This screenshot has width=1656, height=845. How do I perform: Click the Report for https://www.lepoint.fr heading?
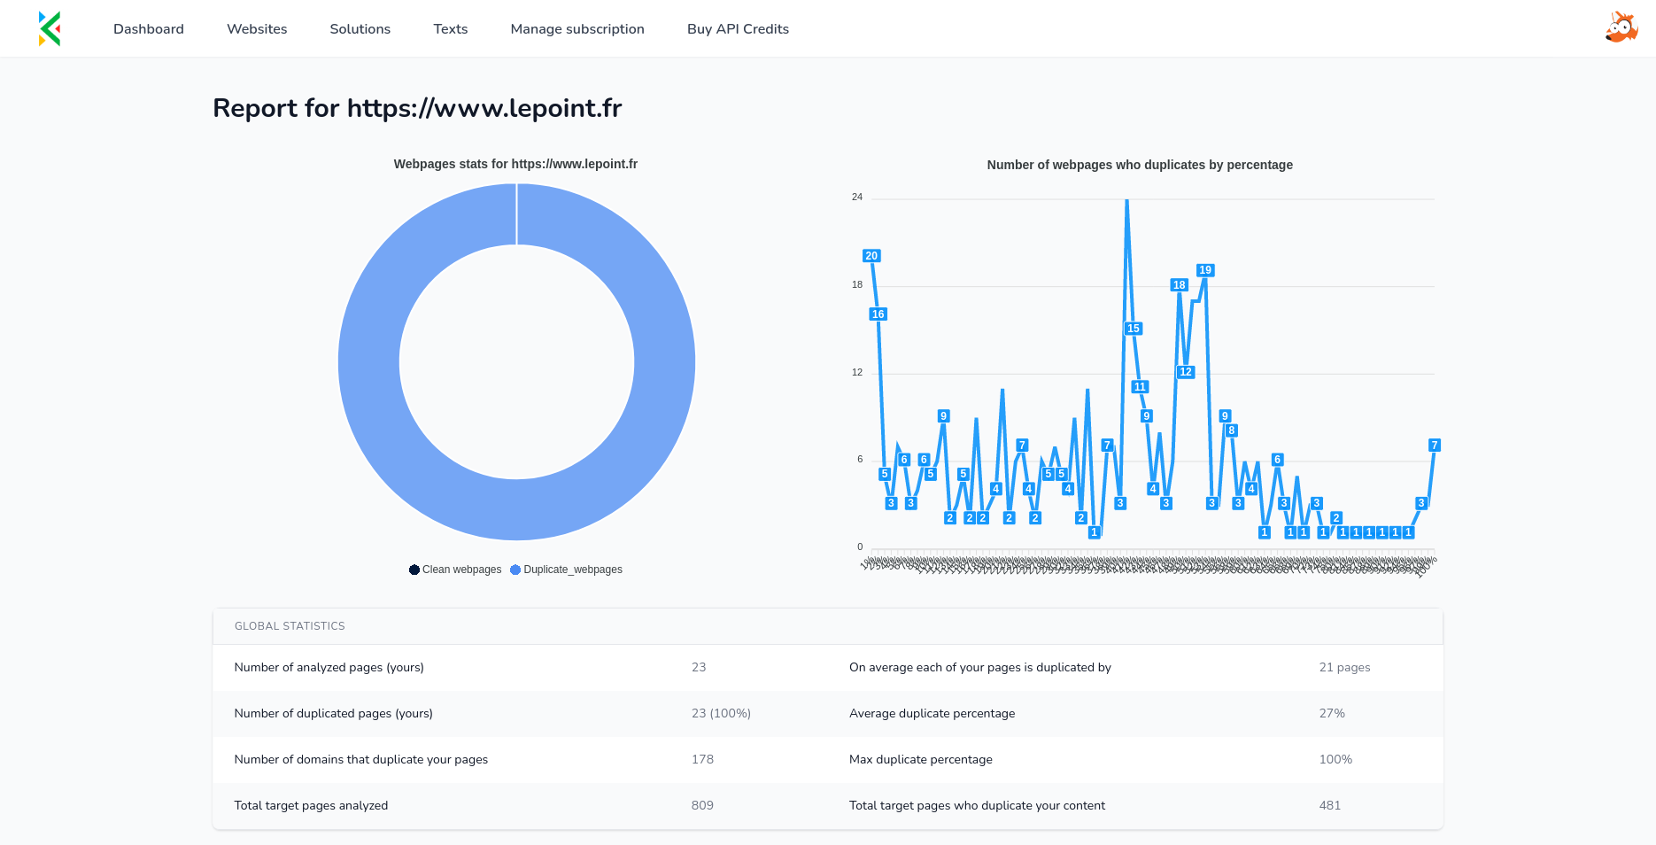417,108
